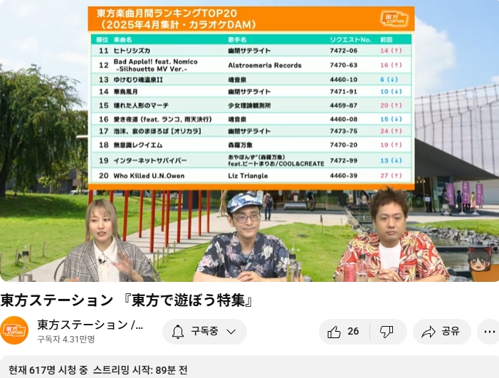Click the request number 4460-39
This screenshot has height=378, width=499.
point(344,176)
